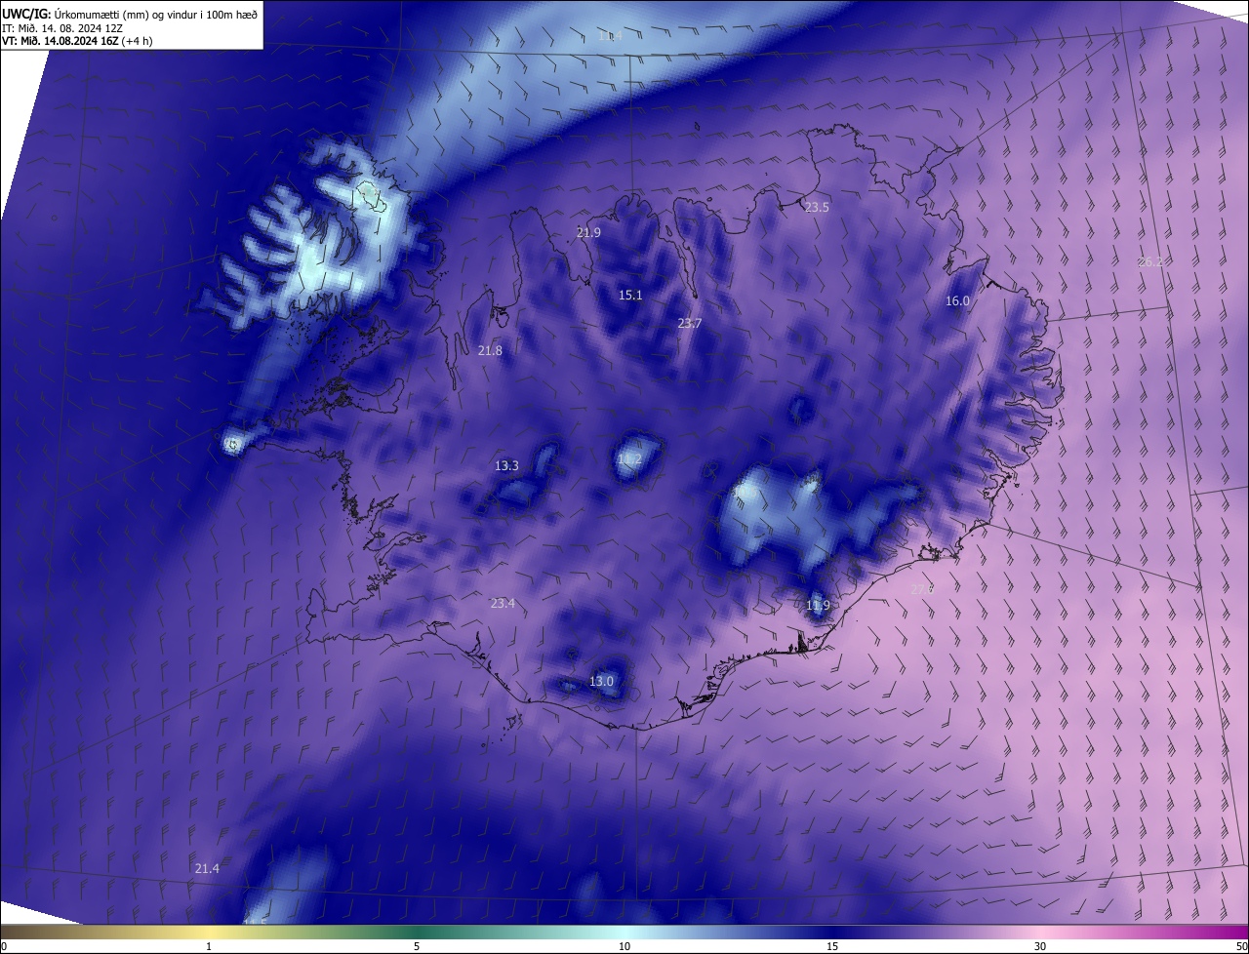Click the 0 tick on the color scale
This screenshot has height=954, width=1249.
pyautogui.click(x=4, y=946)
